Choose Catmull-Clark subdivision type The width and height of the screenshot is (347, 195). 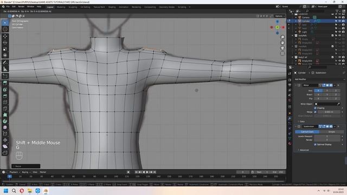[x=307, y=132]
